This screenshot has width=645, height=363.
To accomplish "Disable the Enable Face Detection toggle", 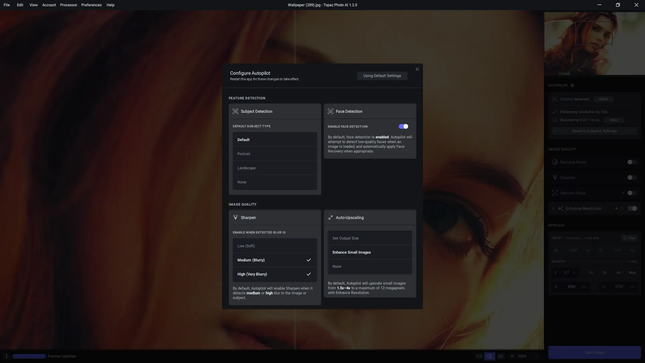I will 403,126.
